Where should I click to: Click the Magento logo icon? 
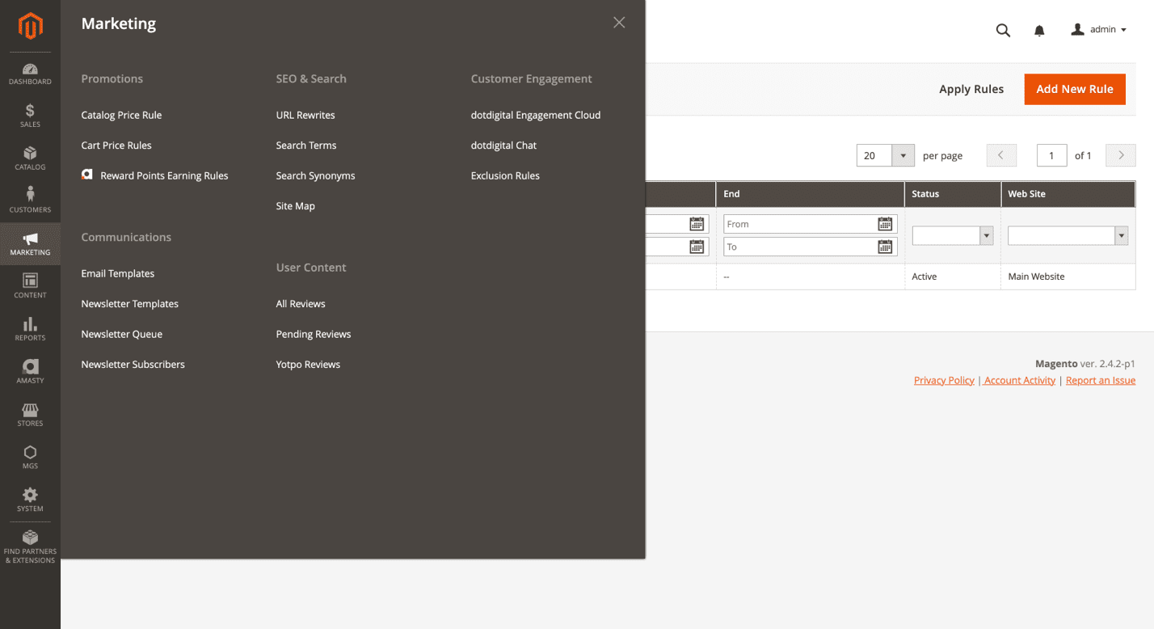30,27
